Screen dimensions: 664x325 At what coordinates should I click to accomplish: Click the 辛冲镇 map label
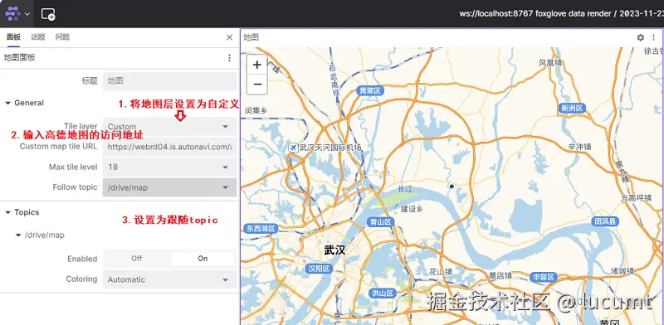(x=579, y=147)
